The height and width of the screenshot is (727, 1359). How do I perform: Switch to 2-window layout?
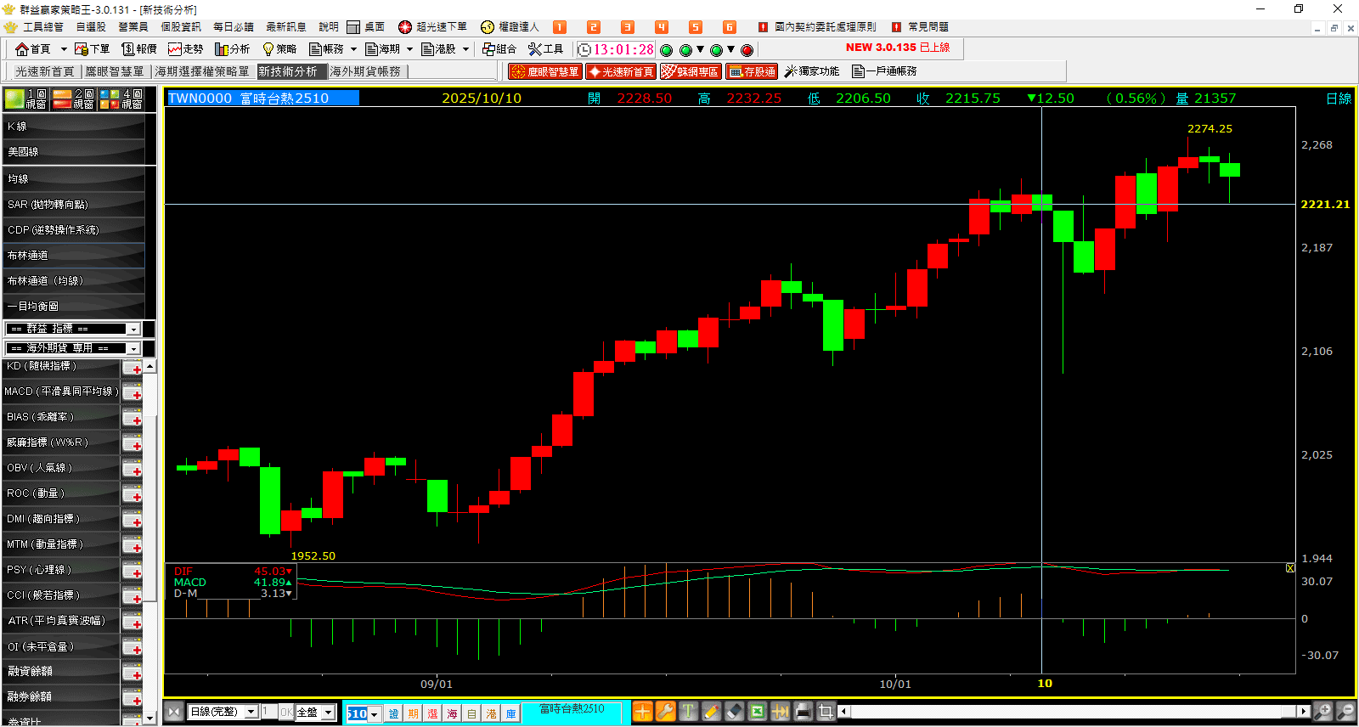[73, 99]
